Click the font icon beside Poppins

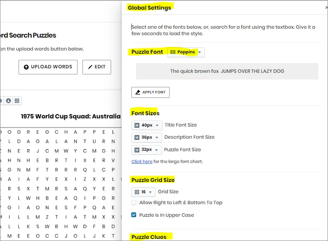point(173,52)
